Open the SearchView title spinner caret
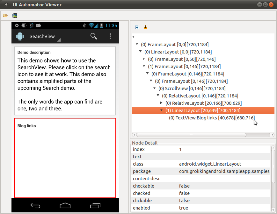This screenshot has width=277, height=214. point(59,40)
